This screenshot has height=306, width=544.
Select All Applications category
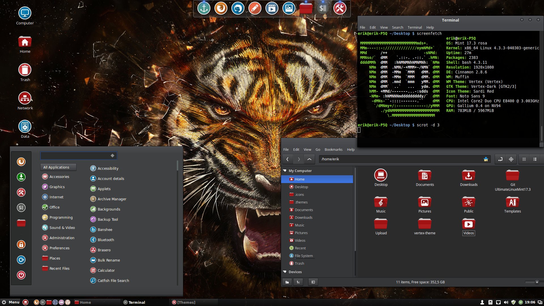(x=58, y=167)
